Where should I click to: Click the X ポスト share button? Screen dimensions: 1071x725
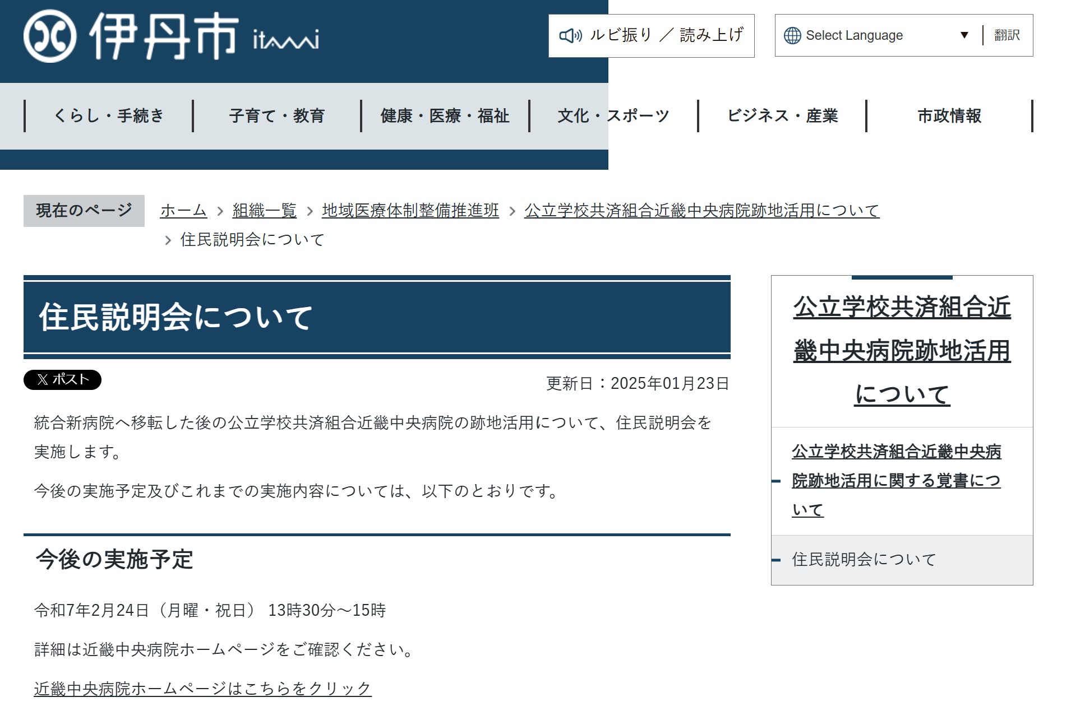click(62, 380)
